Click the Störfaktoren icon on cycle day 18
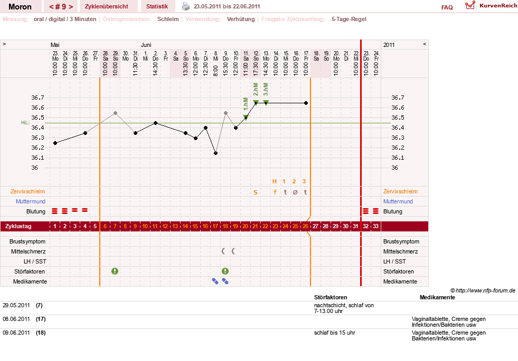This screenshot has height=361, width=518. (225, 271)
